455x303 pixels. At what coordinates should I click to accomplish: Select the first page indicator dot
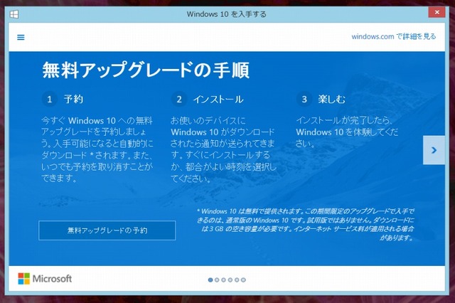coord(210,280)
